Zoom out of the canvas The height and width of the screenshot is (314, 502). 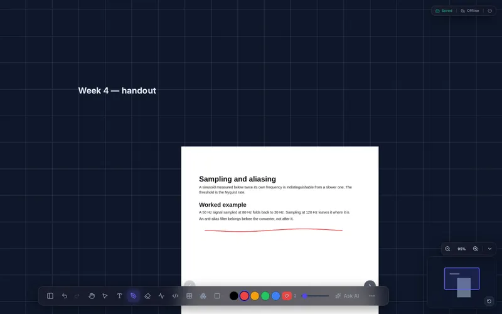pyautogui.click(x=447, y=249)
